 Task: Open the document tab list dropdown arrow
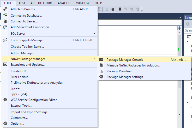coord(180,17)
